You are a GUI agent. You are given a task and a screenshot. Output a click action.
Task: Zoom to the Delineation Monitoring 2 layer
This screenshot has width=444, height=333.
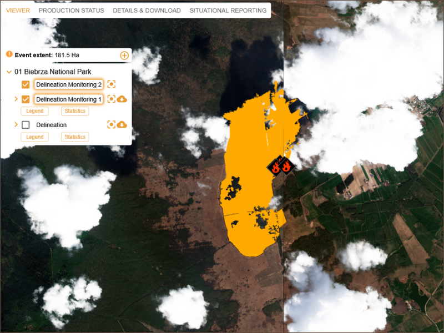112,84
